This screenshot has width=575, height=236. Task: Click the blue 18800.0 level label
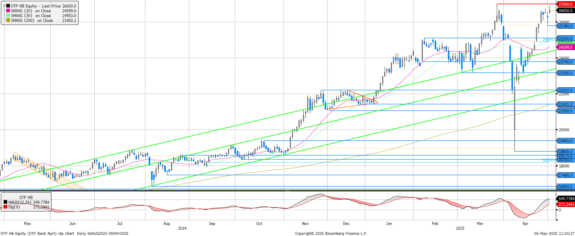[565, 152]
